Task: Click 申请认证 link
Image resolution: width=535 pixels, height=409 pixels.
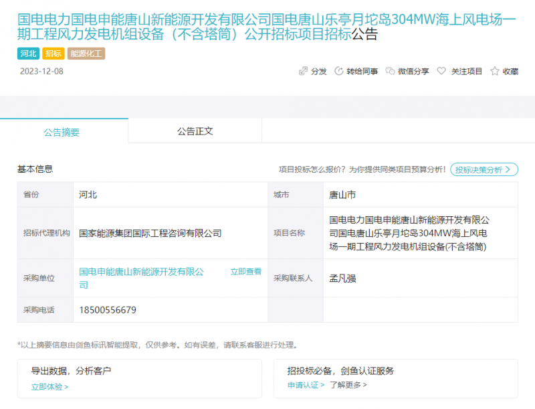Action: tap(306, 385)
